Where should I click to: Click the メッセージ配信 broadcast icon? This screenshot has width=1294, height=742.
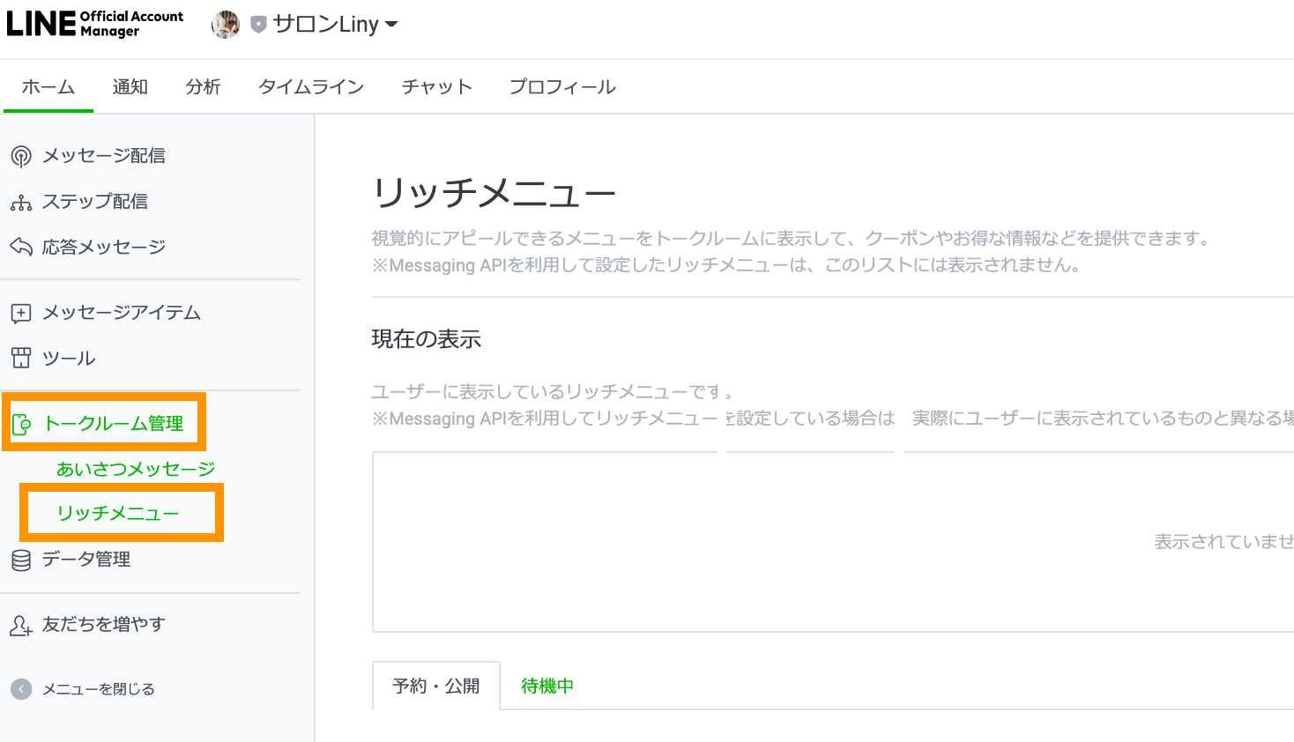[x=21, y=157]
